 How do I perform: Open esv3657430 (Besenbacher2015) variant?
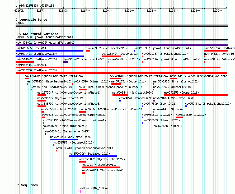coord(49,81)
